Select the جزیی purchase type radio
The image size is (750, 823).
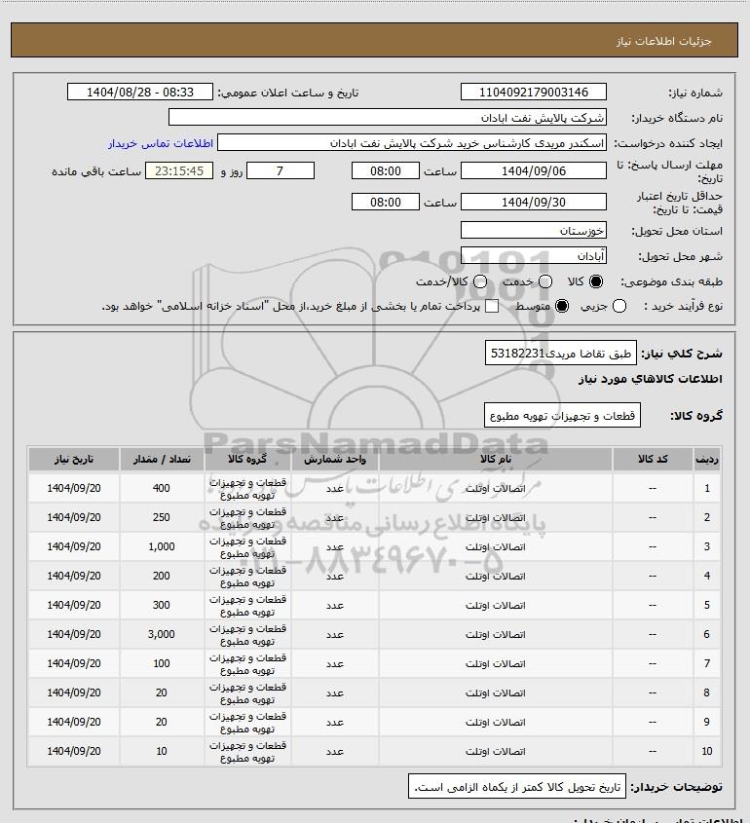pyautogui.click(x=619, y=306)
